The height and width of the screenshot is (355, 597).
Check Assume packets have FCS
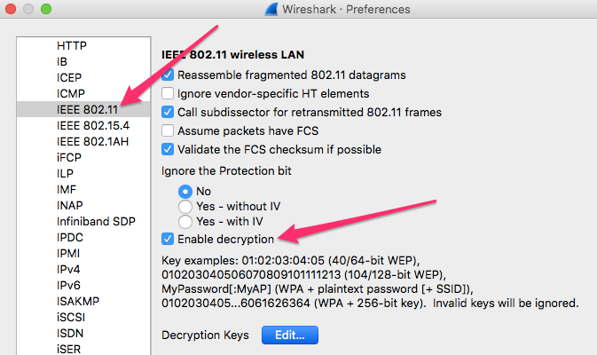coord(169,130)
